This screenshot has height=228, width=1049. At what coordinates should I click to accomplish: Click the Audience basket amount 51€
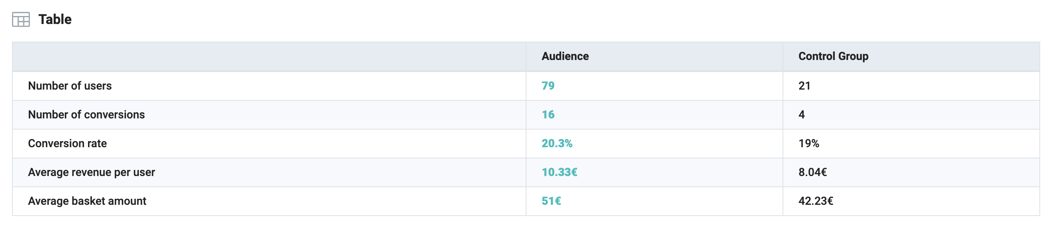551,201
